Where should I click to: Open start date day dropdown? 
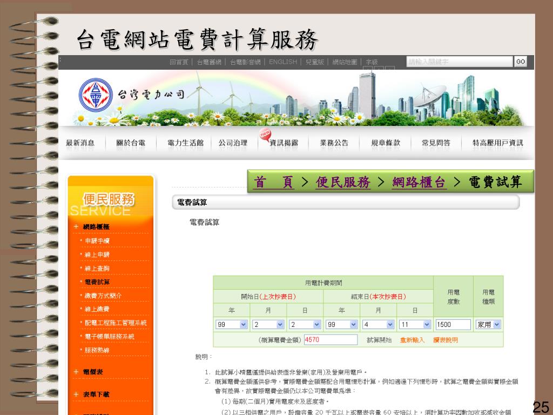[x=305, y=324]
